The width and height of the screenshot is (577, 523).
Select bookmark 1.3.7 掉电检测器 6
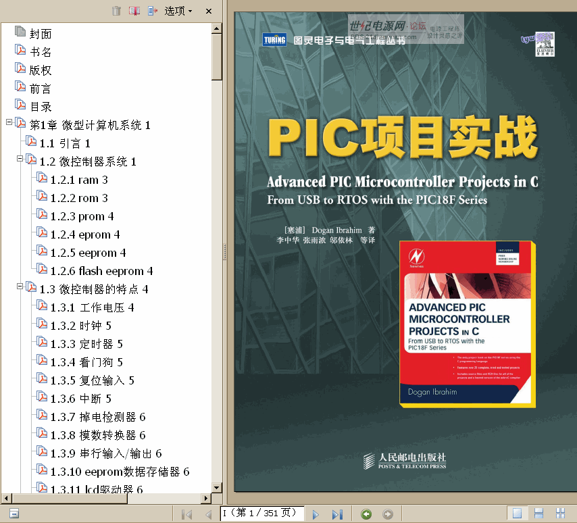click(98, 417)
